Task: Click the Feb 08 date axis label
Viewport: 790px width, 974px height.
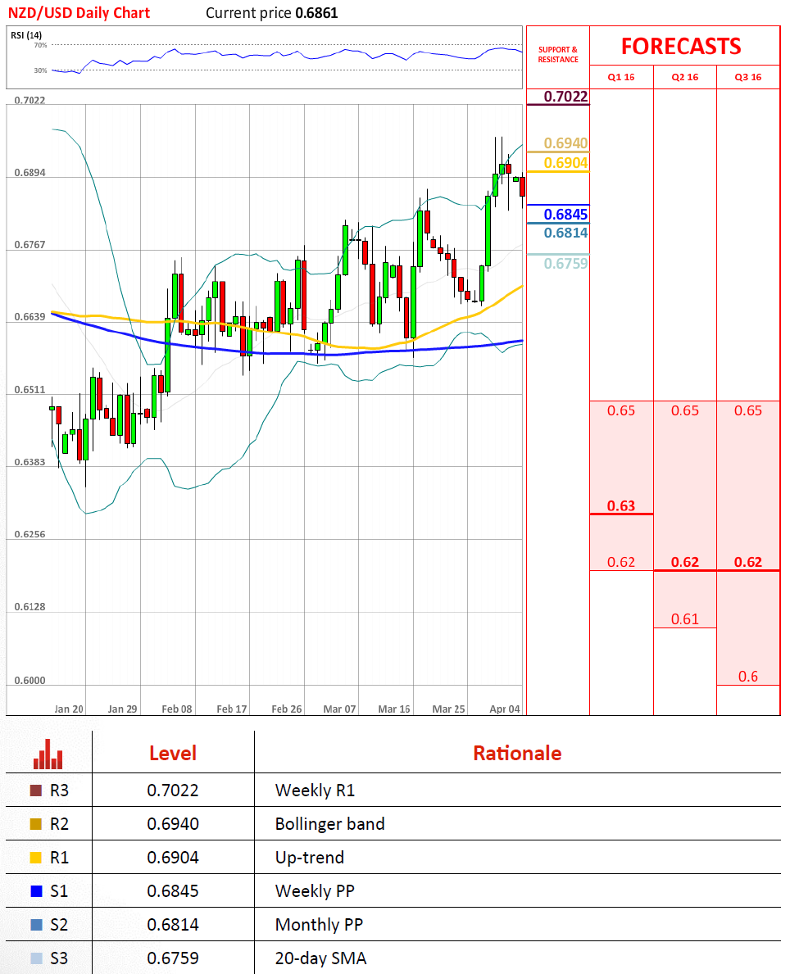Action: [x=177, y=709]
